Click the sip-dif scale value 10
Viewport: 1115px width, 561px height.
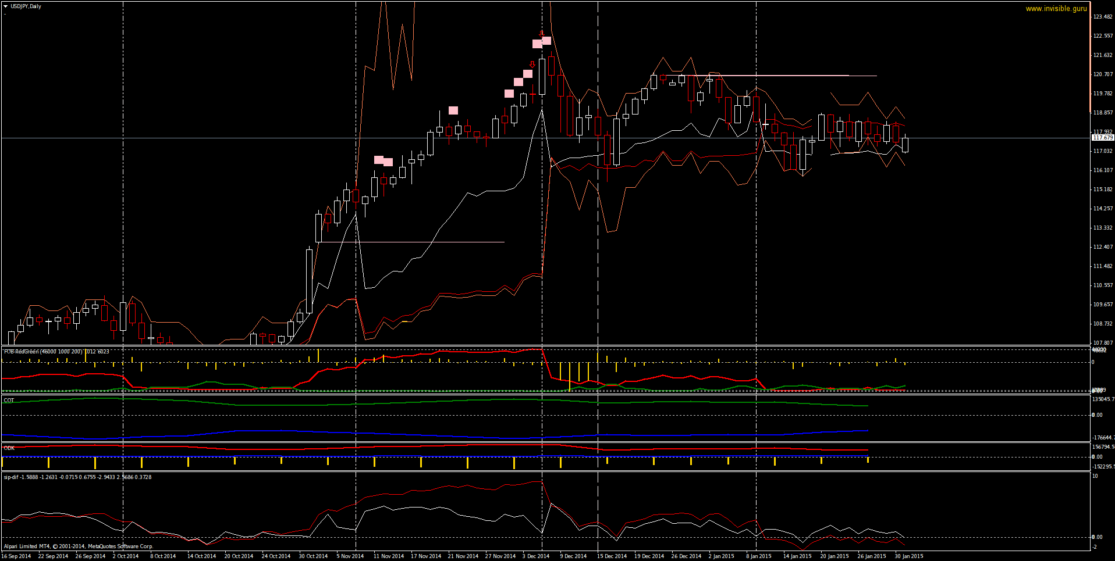(x=1095, y=476)
